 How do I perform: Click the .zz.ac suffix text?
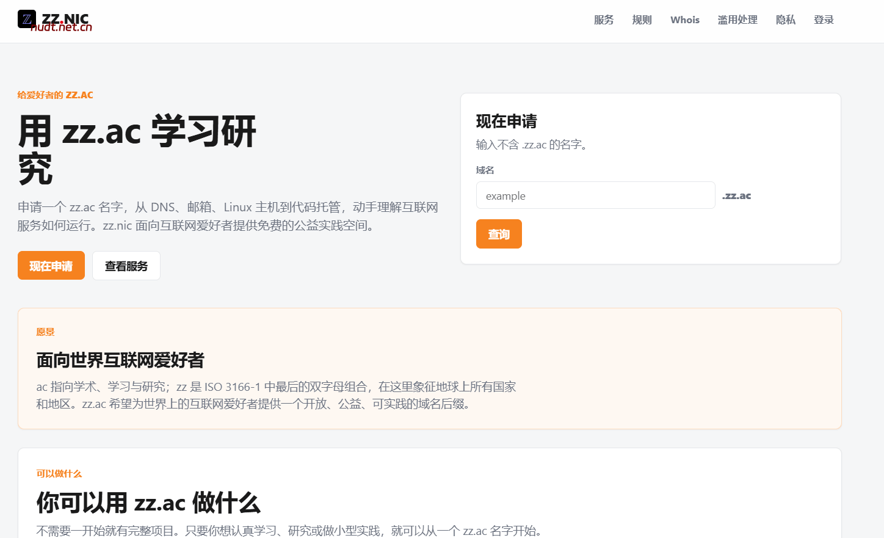pyautogui.click(x=736, y=195)
